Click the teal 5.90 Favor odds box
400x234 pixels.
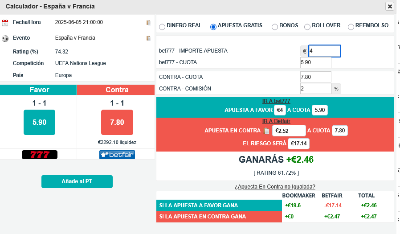[40, 122]
